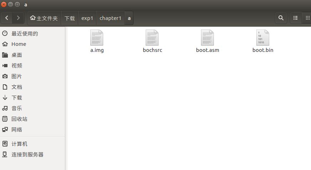Click the bochsrc file name label
311x170 pixels.
pyautogui.click(x=152, y=50)
